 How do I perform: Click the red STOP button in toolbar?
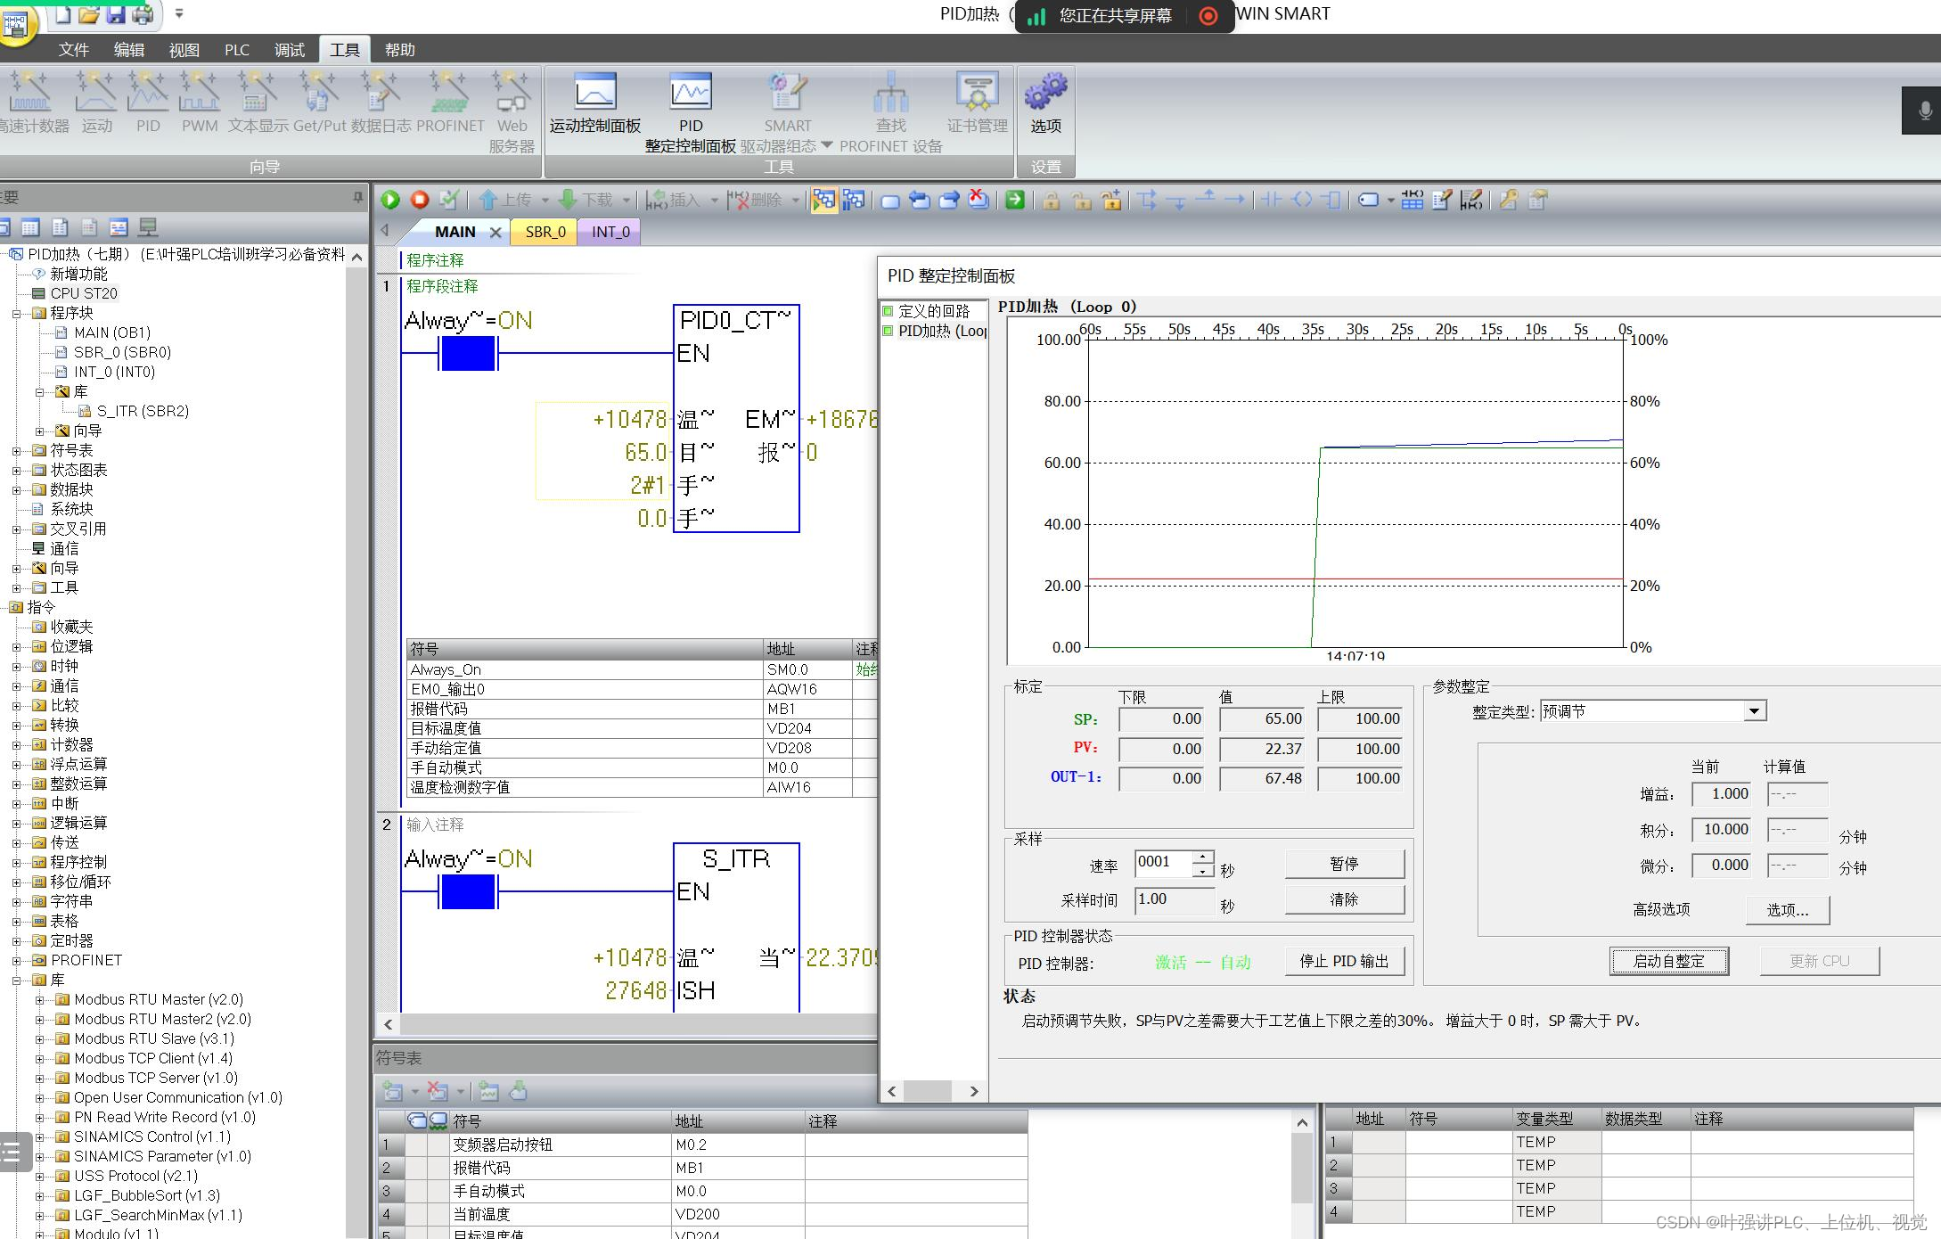[420, 200]
